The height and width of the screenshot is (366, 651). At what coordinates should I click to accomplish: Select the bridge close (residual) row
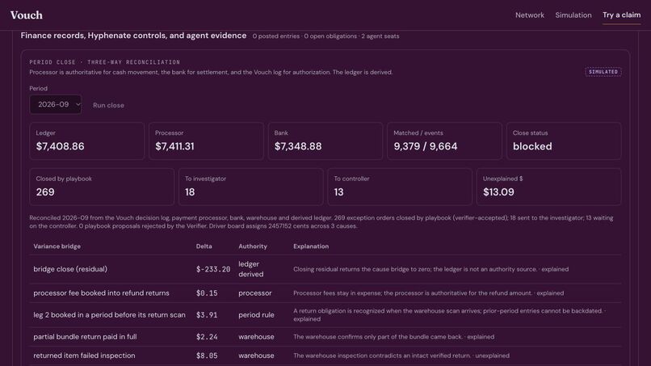tap(325, 269)
